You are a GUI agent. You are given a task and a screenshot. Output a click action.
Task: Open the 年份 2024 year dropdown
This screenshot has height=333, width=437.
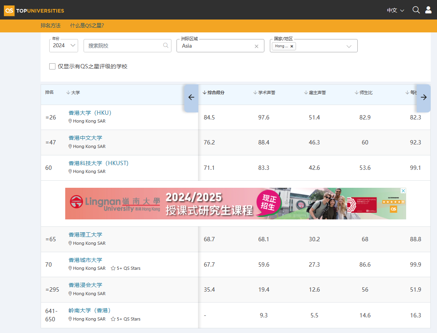pos(64,45)
